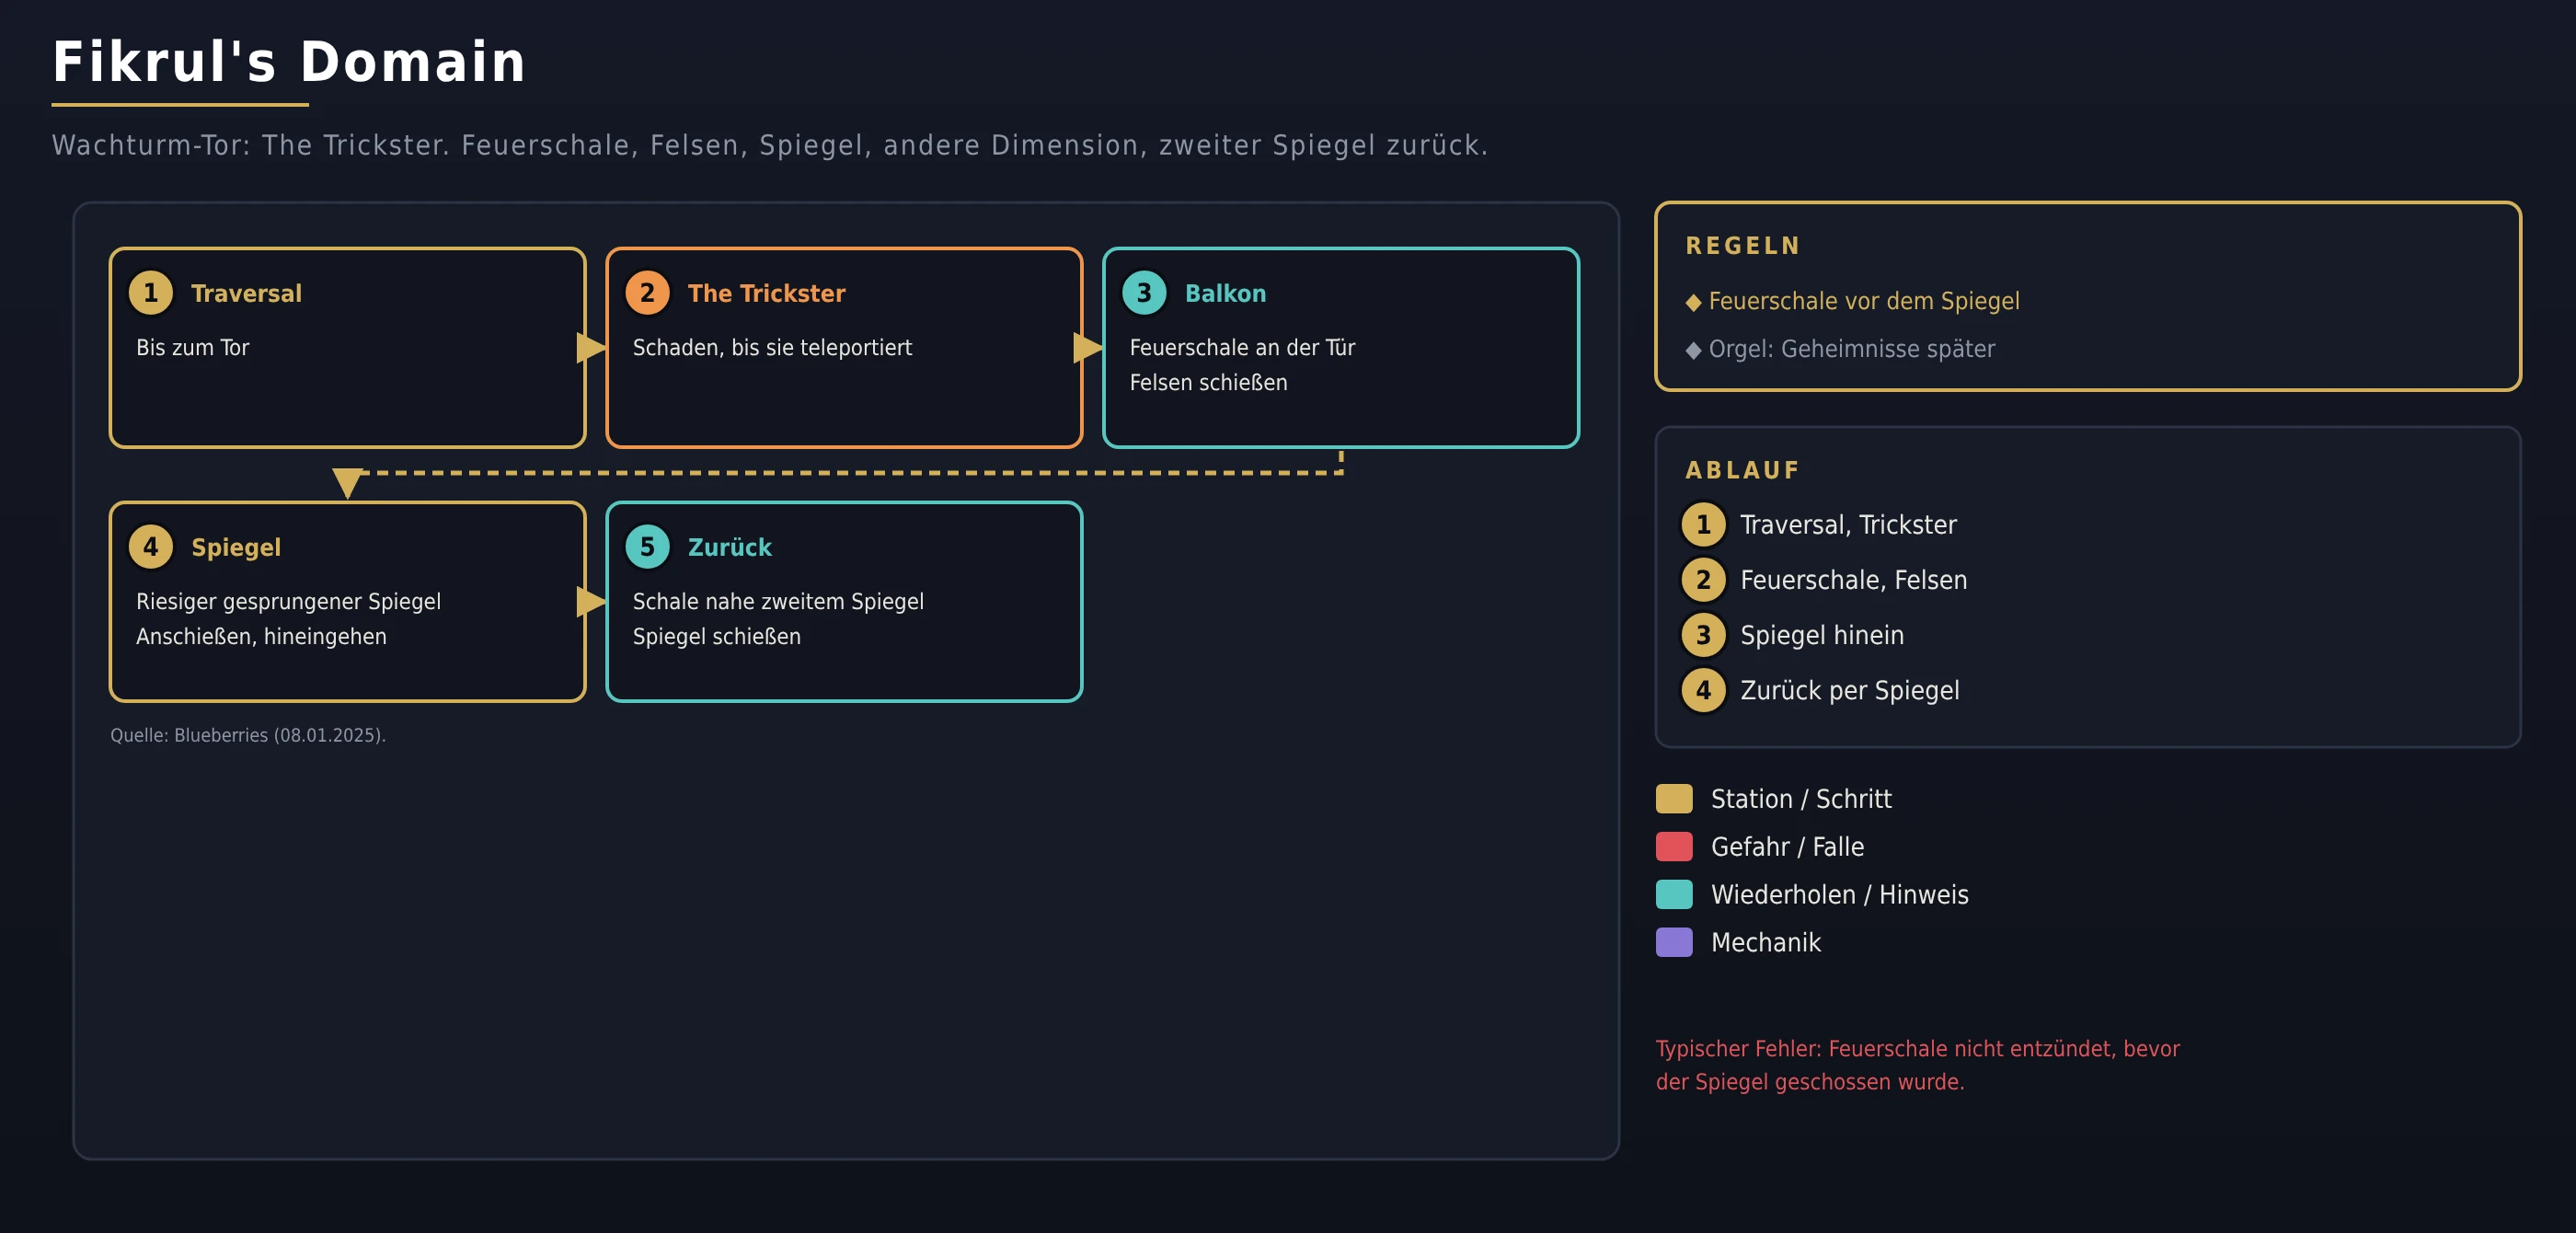This screenshot has width=2576, height=1233.
Task: Click the Wachturm-Tor subtitle line
Action: click(x=770, y=145)
